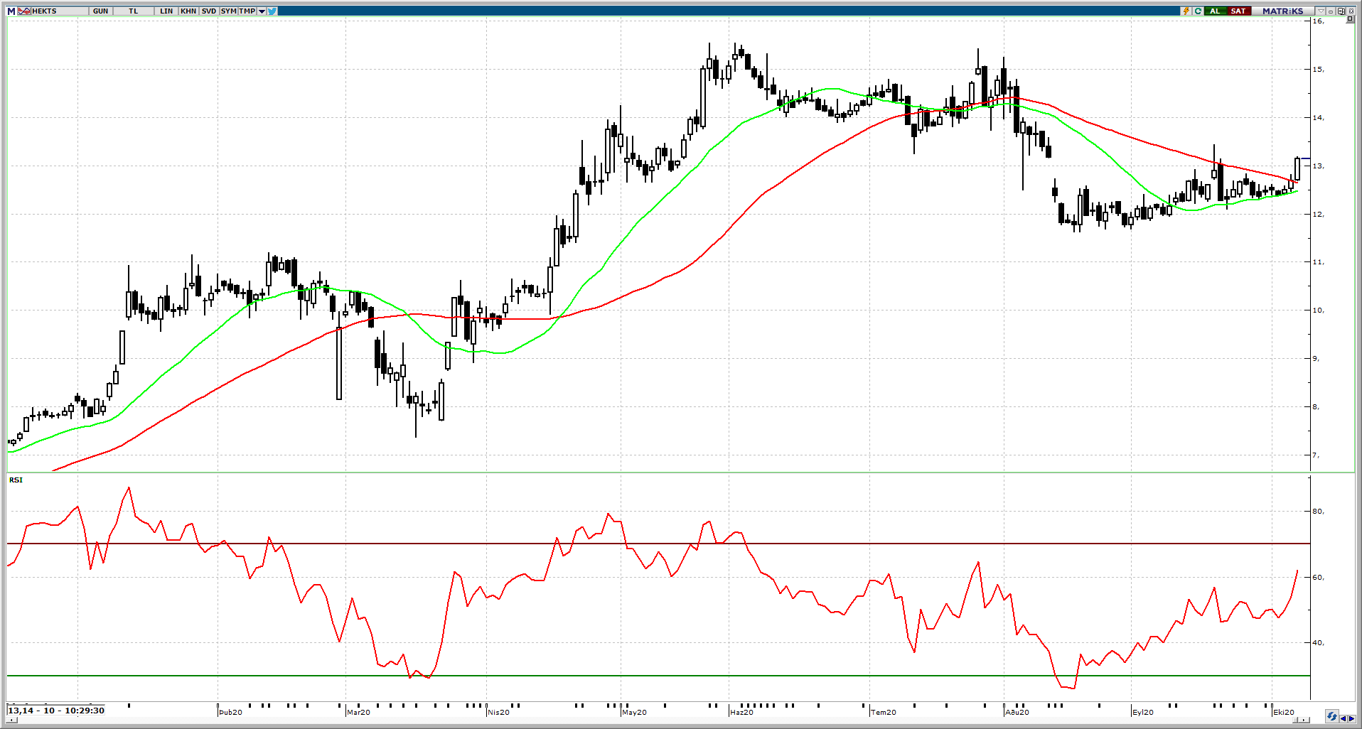
Task: Click the Nis20 date axis label
Action: coord(498,712)
